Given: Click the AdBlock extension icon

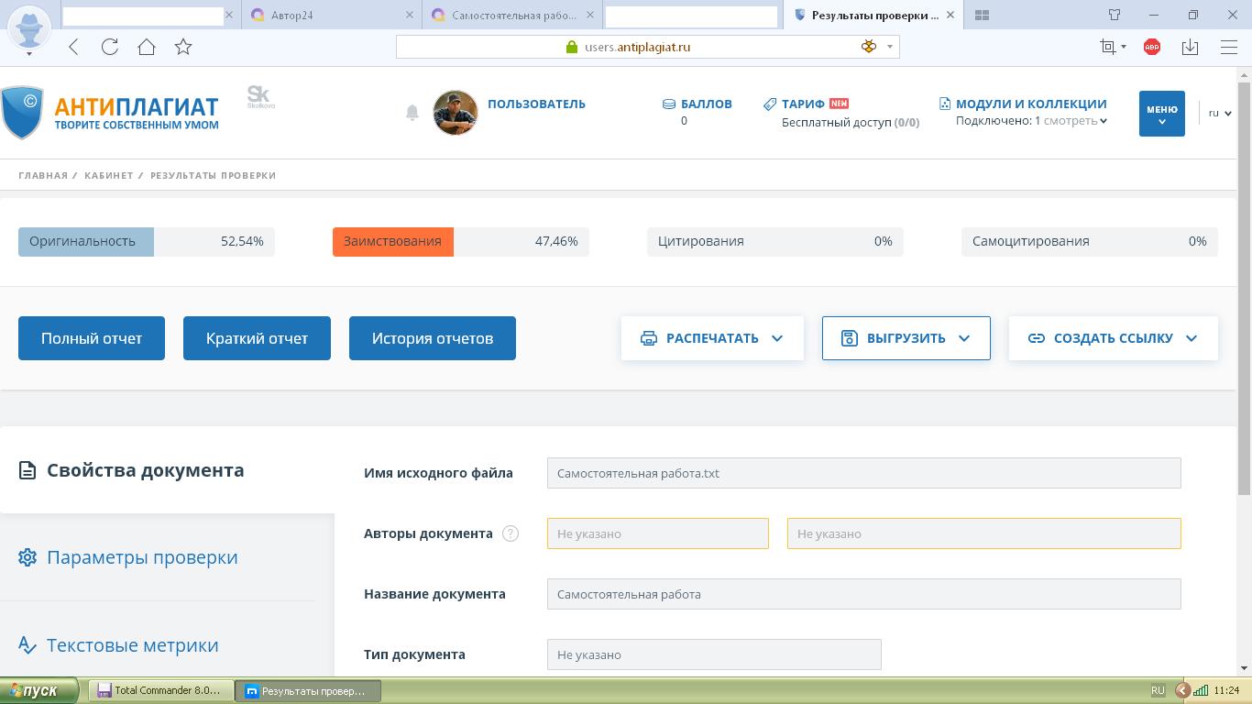Looking at the screenshot, I should [x=1152, y=47].
